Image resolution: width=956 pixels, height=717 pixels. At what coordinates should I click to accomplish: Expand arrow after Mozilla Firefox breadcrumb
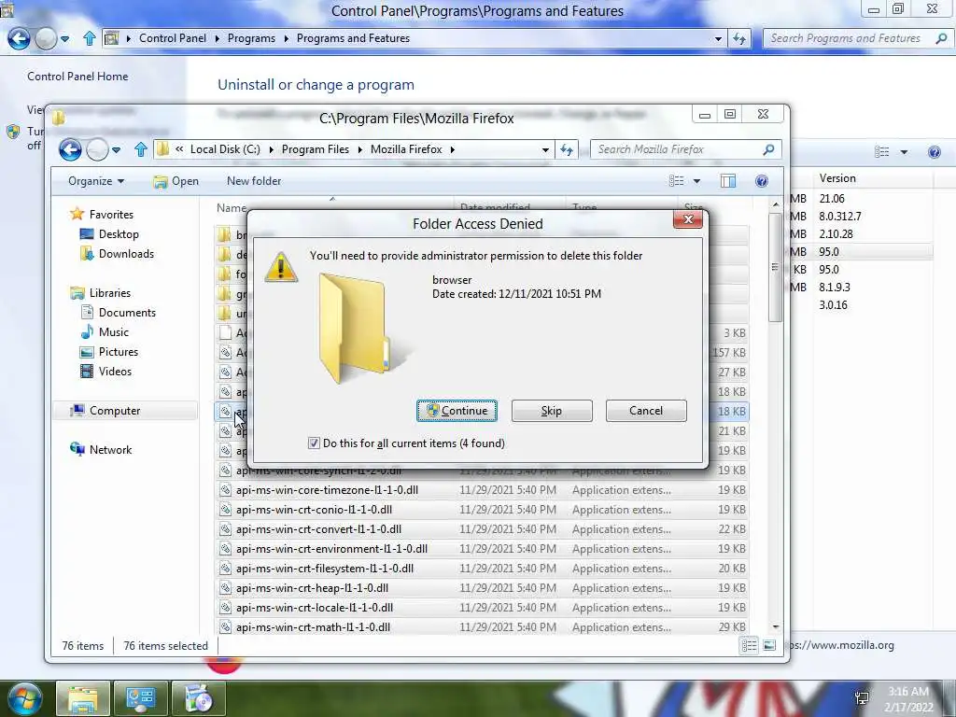[453, 149]
